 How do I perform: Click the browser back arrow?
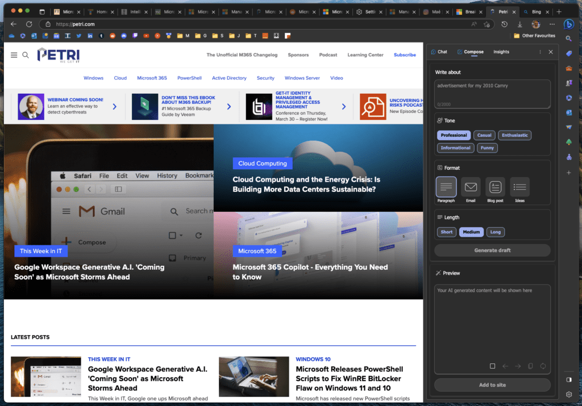click(x=14, y=24)
